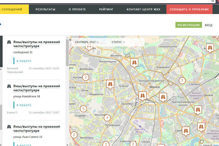
Task: Click timestamp 11 сентября 2017 14:52
Action: tap(44, 68)
